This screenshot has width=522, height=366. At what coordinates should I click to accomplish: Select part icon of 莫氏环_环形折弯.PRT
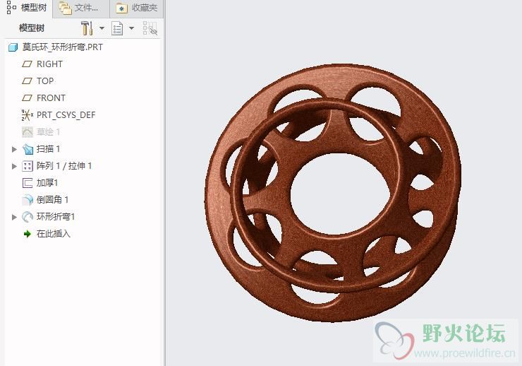pos(13,47)
